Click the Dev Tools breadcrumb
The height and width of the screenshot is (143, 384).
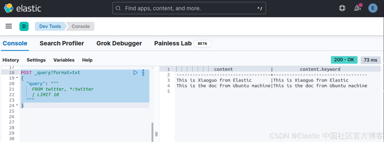click(50, 26)
